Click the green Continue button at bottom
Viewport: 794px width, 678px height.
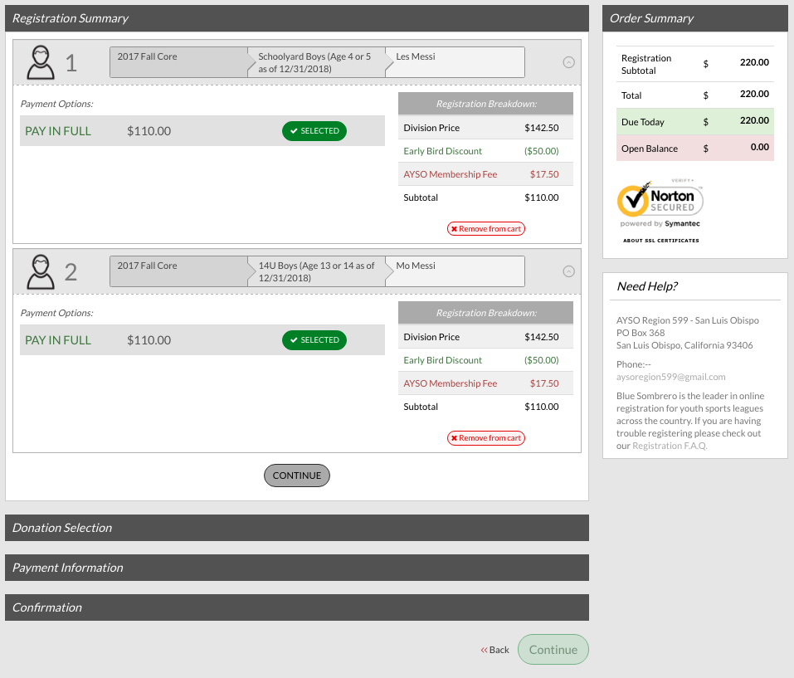point(553,650)
